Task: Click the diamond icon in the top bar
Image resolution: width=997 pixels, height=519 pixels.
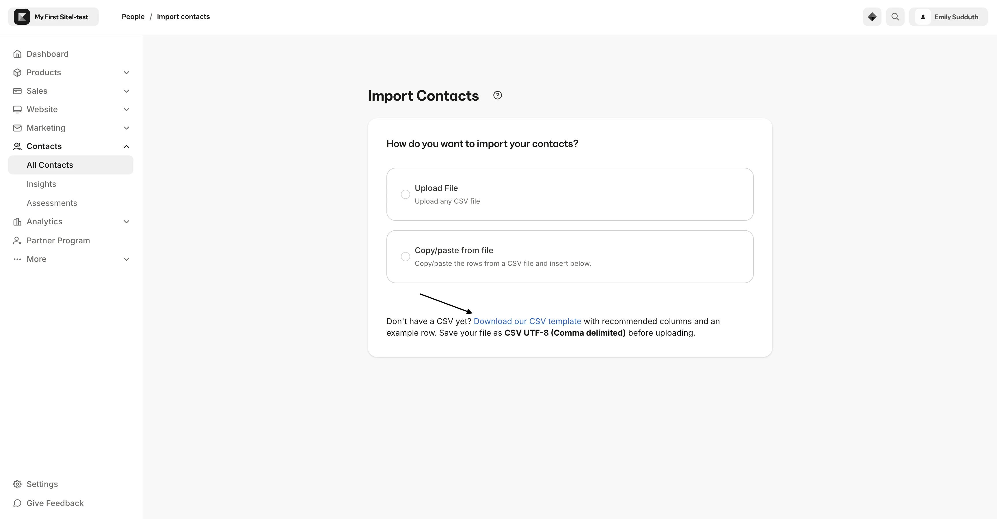Action: click(872, 17)
